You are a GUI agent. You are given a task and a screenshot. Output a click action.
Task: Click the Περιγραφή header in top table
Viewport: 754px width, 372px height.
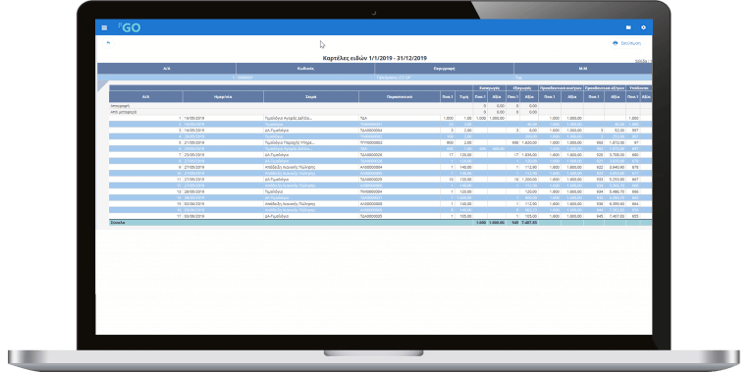pos(444,69)
